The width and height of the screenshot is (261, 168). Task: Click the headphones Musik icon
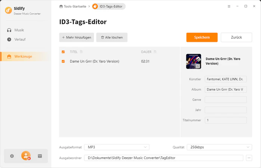click(9, 30)
